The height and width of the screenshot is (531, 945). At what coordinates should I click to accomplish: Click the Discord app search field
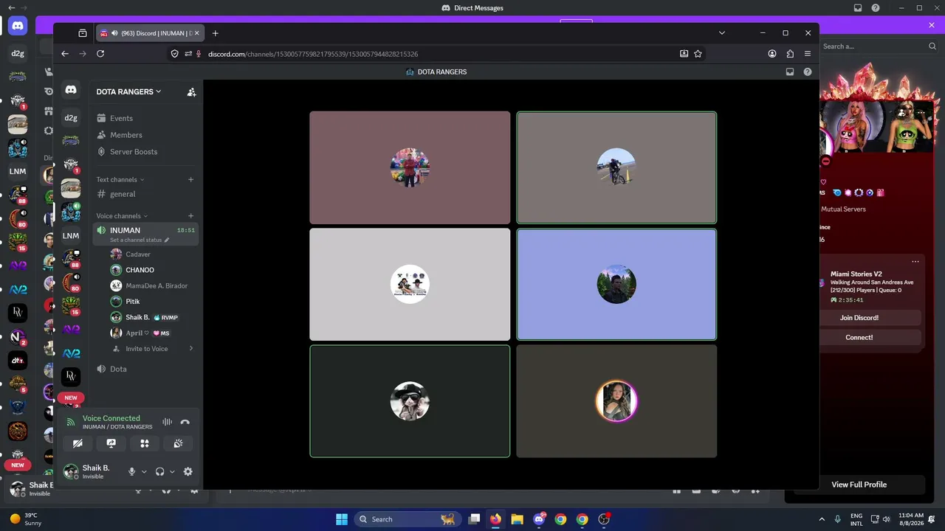(879, 46)
